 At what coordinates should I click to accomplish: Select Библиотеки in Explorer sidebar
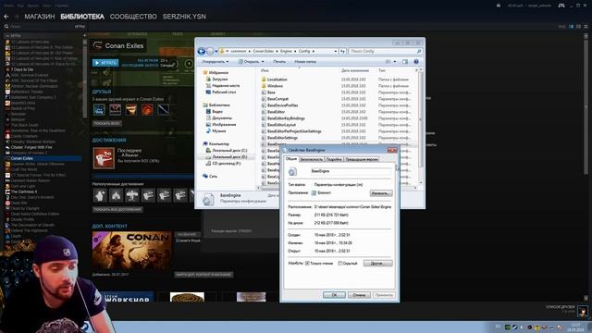[219, 105]
